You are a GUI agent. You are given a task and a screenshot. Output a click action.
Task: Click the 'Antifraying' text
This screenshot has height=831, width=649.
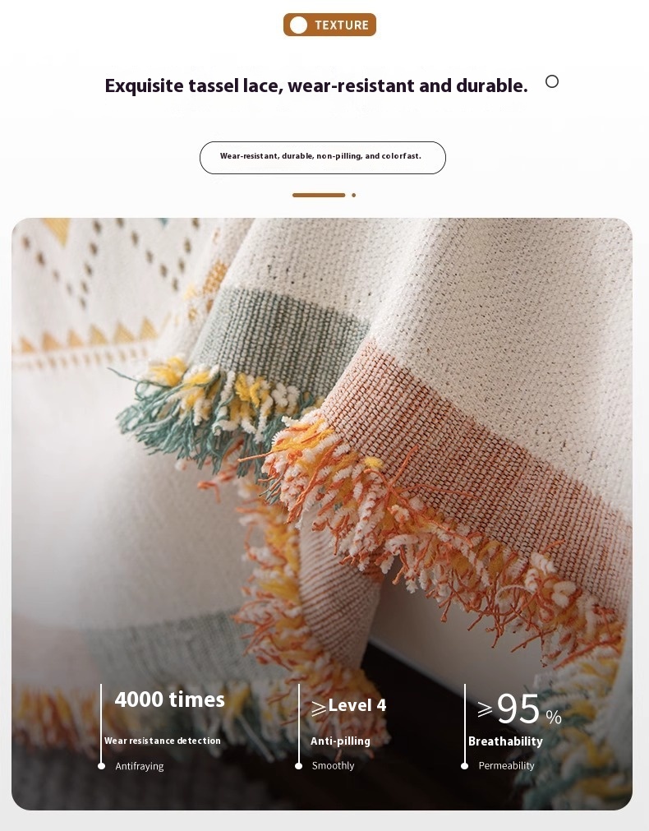140,766
